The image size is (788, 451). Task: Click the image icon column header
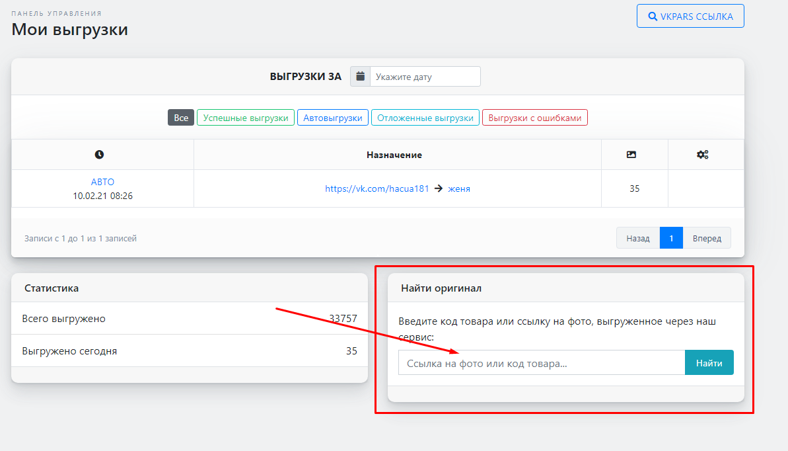(631, 155)
